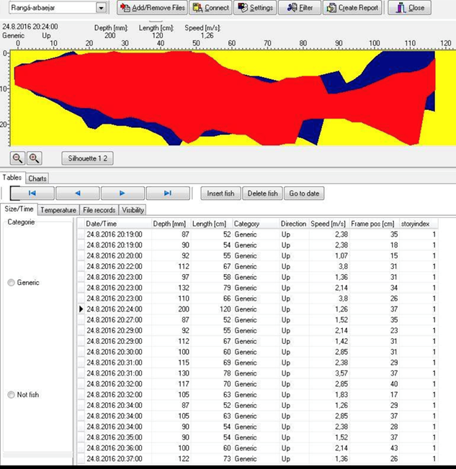
Task: Click the Go to date button
Action: (x=304, y=193)
